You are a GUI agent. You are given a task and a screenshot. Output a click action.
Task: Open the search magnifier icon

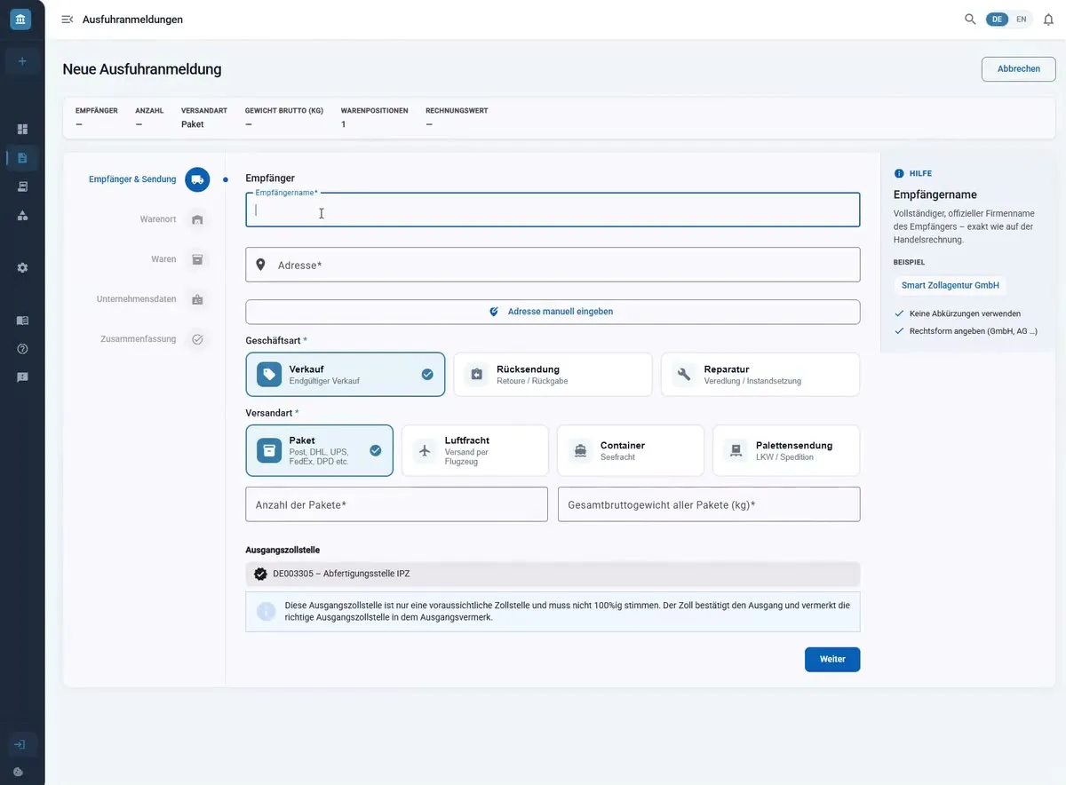[970, 19]
